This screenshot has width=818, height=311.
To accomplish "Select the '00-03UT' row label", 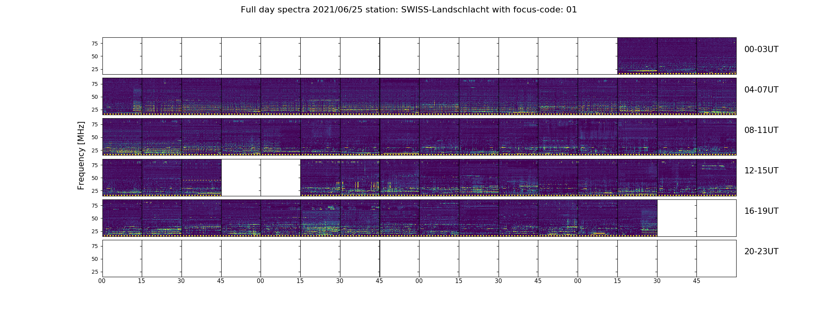I will (761, 49).
